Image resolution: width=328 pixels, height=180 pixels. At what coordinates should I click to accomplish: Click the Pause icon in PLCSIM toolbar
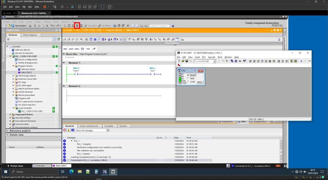[301, 61]
